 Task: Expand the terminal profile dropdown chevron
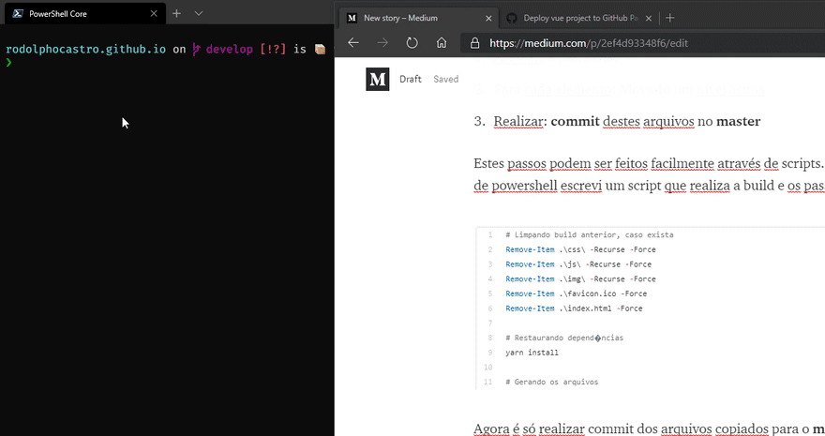click(199, 13)
